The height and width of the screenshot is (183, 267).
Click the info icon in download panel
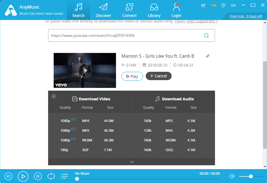coord(54,96)
